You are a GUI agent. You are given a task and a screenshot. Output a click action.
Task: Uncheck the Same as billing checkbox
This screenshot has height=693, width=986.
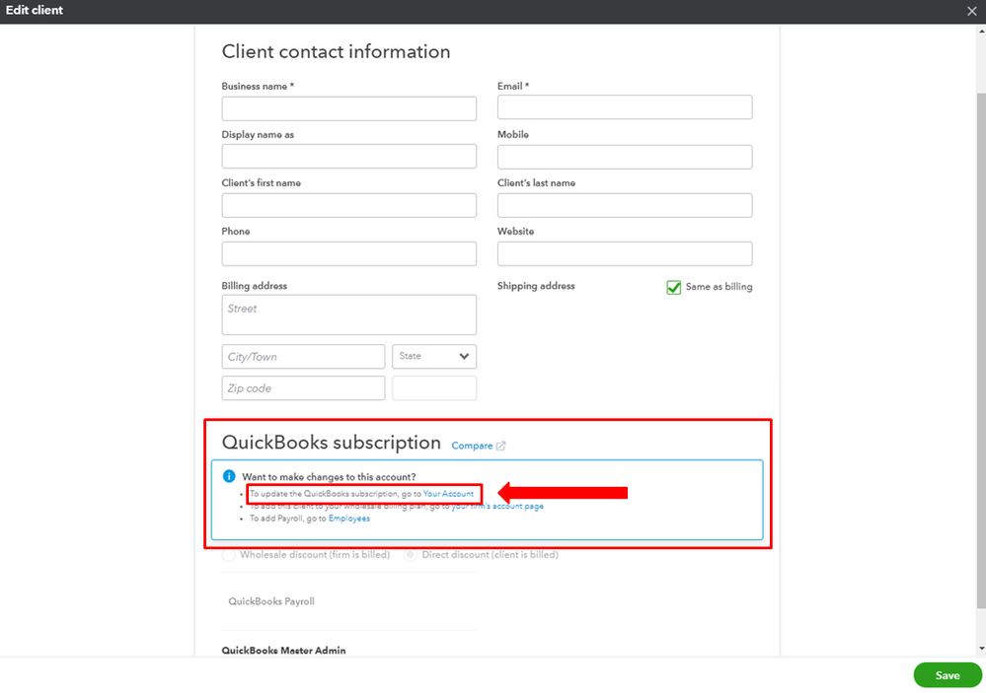point(673,287)
